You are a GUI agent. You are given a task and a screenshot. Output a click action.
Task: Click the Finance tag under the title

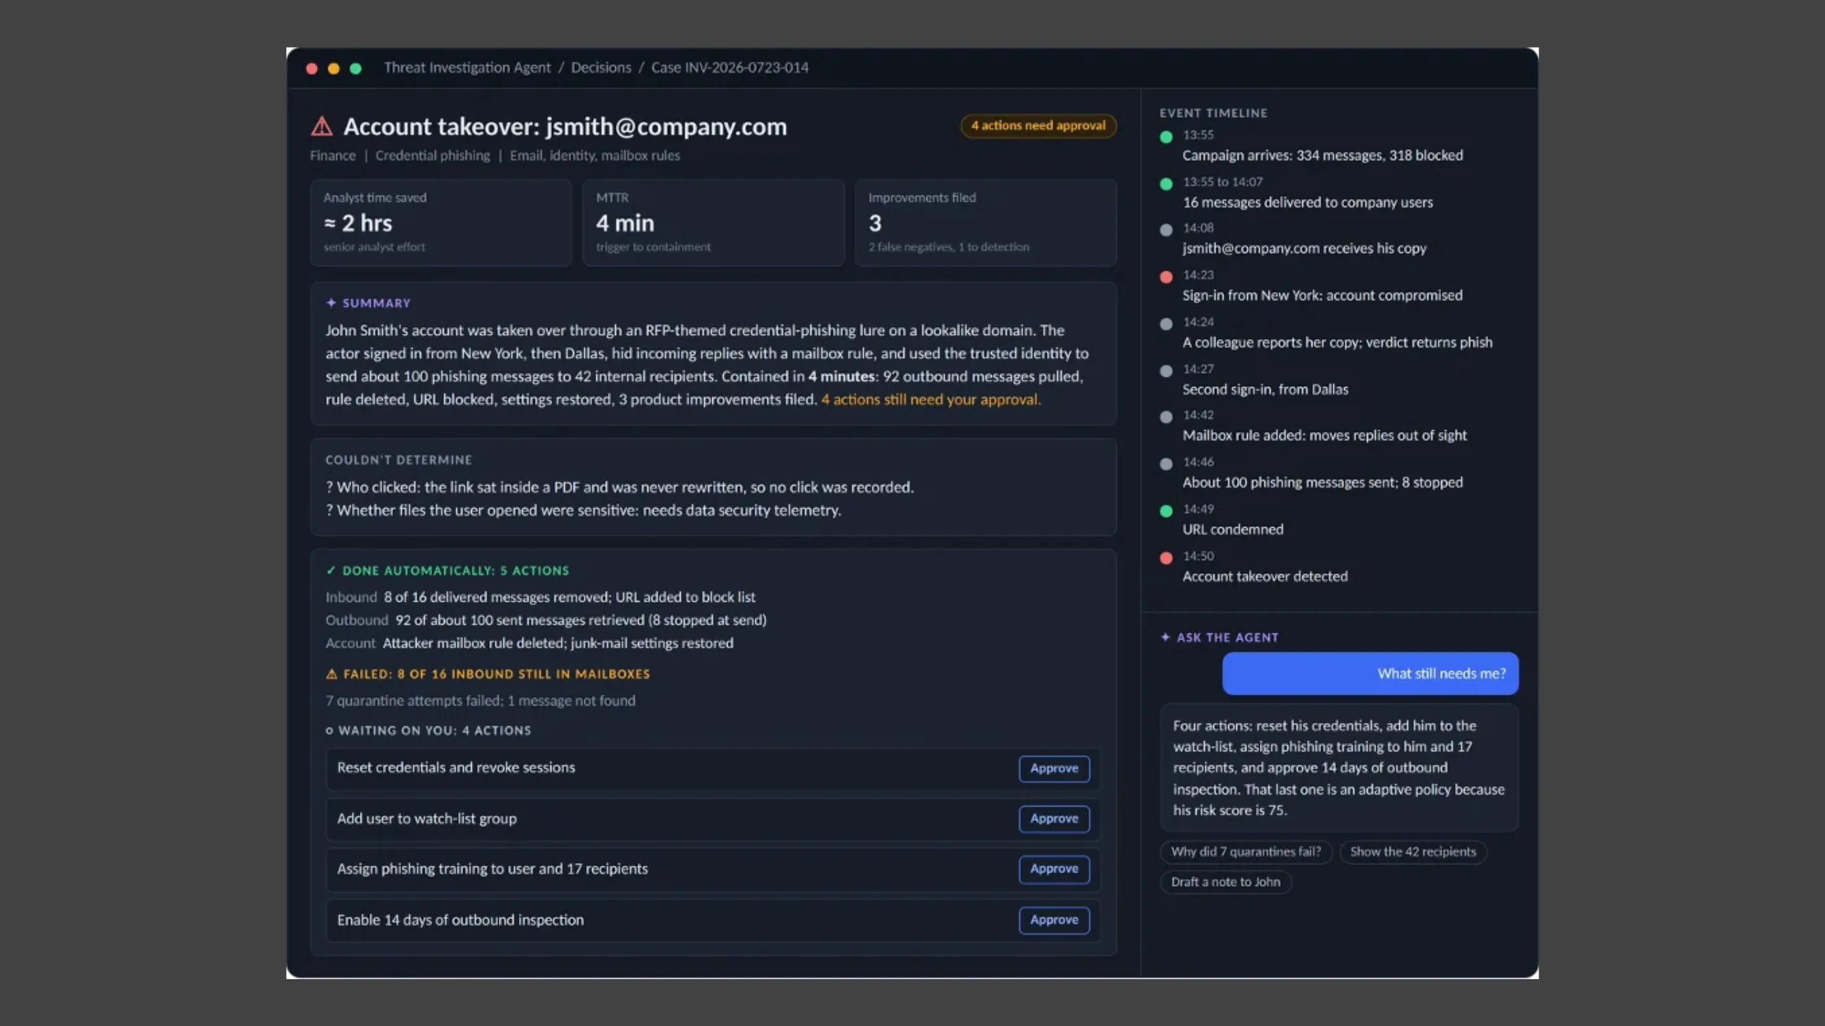pyautogui.click(x=332, y=155)
